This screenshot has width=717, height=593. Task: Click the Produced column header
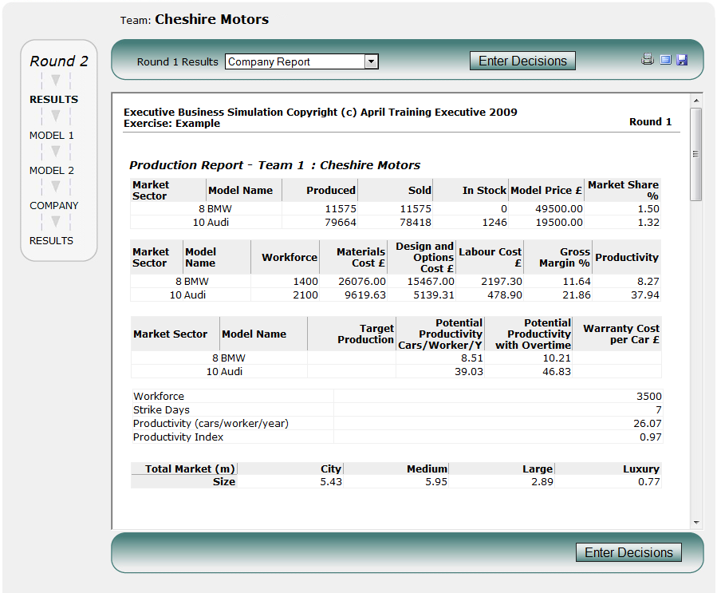(331, 190)
